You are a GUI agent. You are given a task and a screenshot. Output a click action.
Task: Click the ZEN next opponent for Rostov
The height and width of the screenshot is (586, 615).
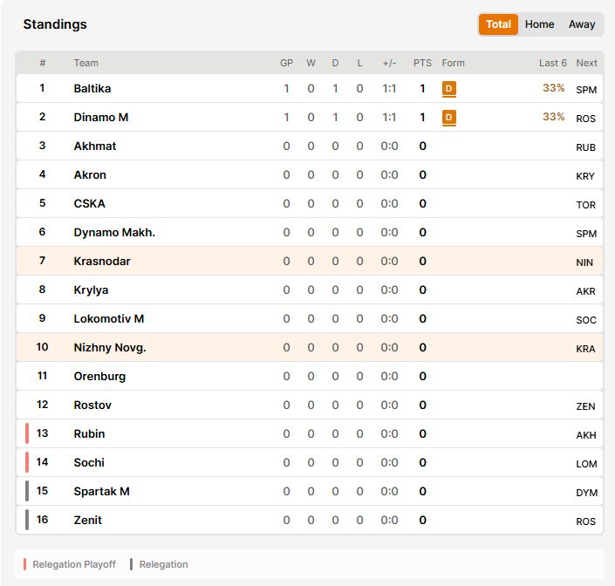(585, 406)
